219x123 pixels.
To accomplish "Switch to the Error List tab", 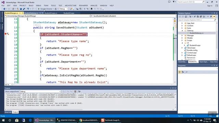I will tap(8, 112).
